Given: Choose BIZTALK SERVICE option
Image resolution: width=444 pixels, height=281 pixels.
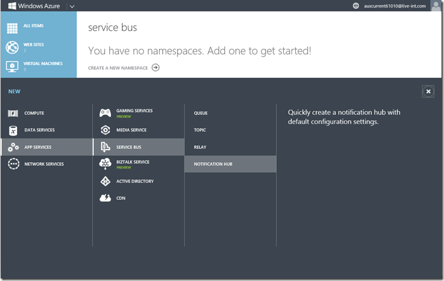Looking at the screenshot, I should point(133,162).
